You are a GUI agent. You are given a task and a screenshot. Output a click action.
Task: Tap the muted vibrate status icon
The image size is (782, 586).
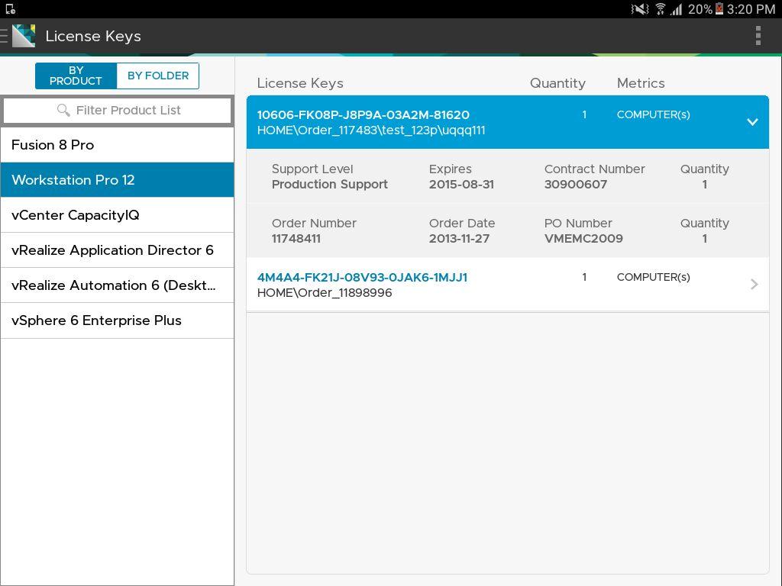(640, 9)
